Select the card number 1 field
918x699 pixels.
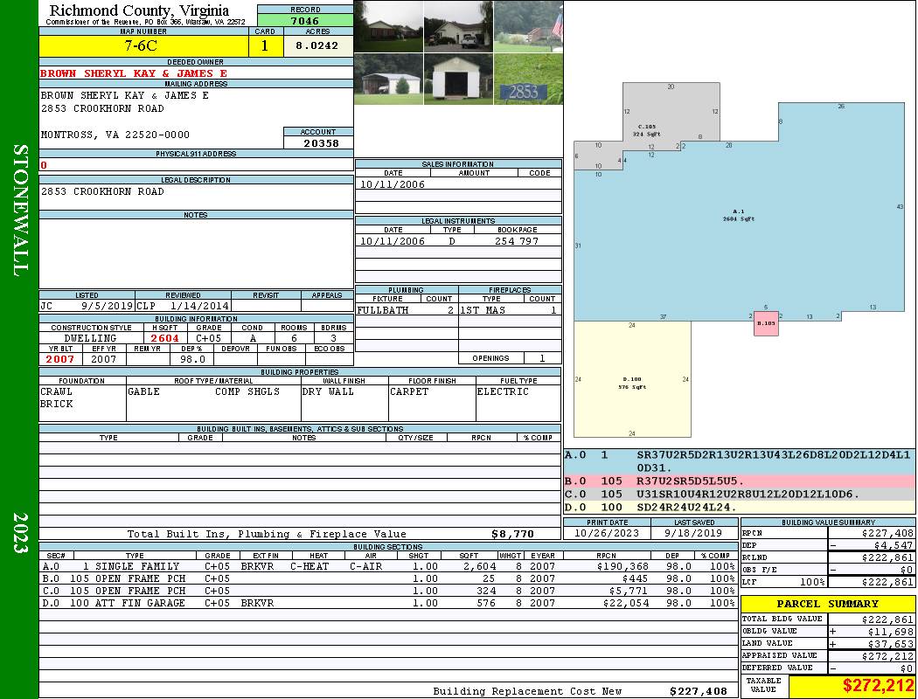[265, 45]
